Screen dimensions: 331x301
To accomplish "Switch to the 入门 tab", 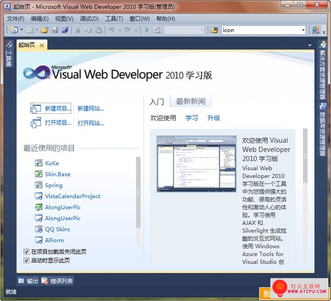I will 157,102.
